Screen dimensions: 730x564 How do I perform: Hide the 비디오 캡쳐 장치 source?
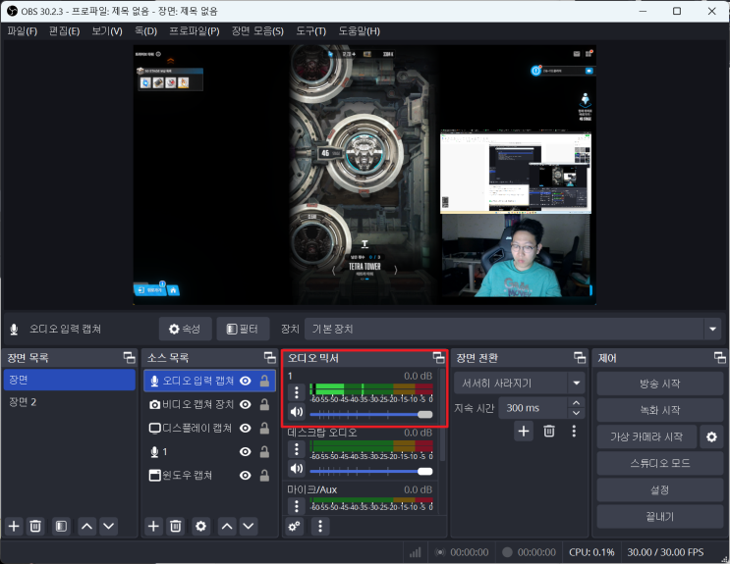(246, 404)
